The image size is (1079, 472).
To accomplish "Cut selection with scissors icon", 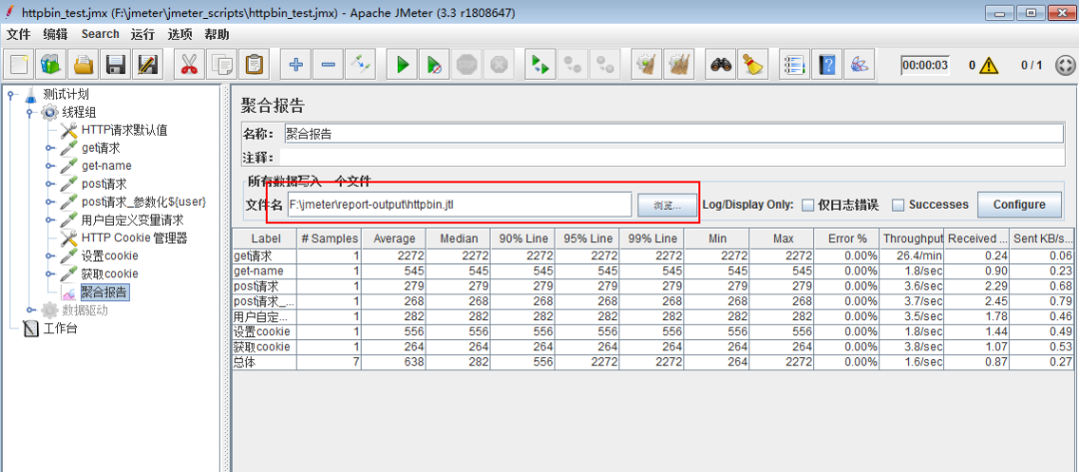I will tap(189, 65).
